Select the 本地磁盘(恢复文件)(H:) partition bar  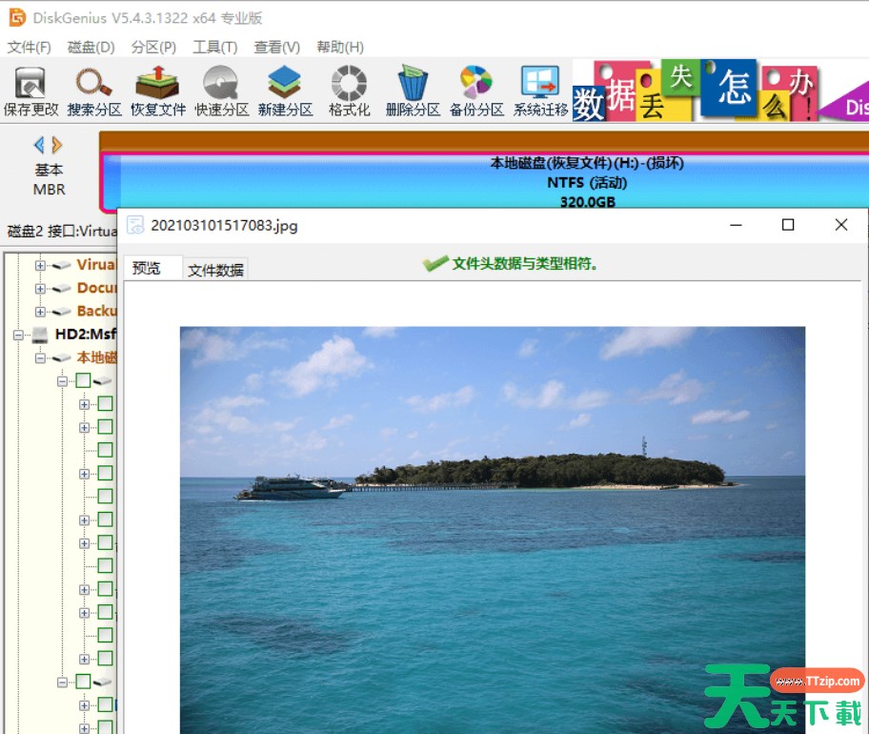pos(485,182)
